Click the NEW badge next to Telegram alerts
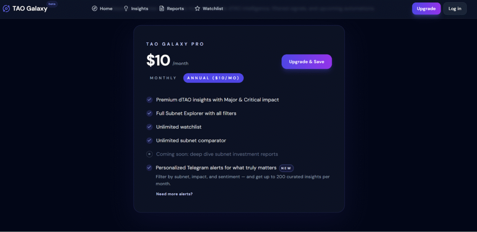The image size is (477, 232). (x=286, y=168)
